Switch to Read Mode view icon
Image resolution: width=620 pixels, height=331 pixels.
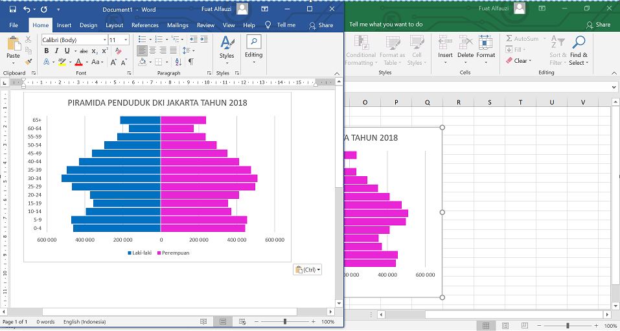(203, 321)
